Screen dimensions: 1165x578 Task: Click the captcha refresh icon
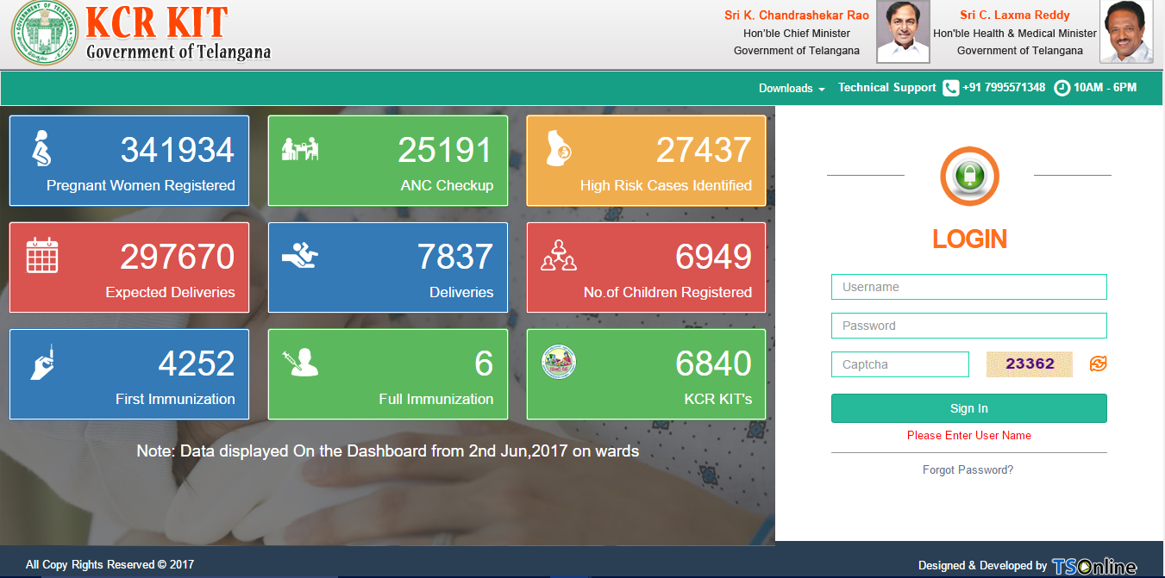(1098, 364)
